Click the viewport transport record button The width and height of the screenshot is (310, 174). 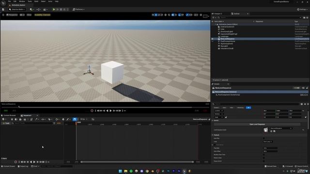pyautogui.click(x=92, y=111)
